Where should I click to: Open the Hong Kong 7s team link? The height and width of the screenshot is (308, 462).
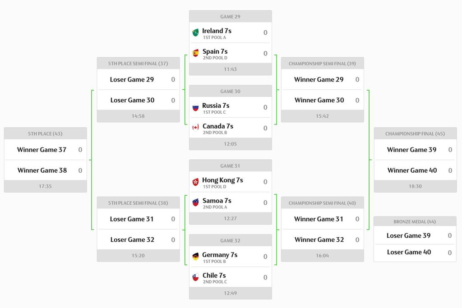tap(222, 180)
